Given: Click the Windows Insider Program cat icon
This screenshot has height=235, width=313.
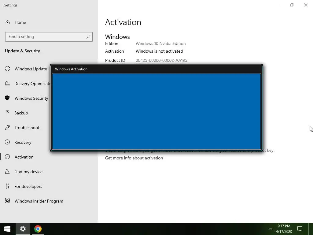Looking at the screenshot, I should point(7,201).
